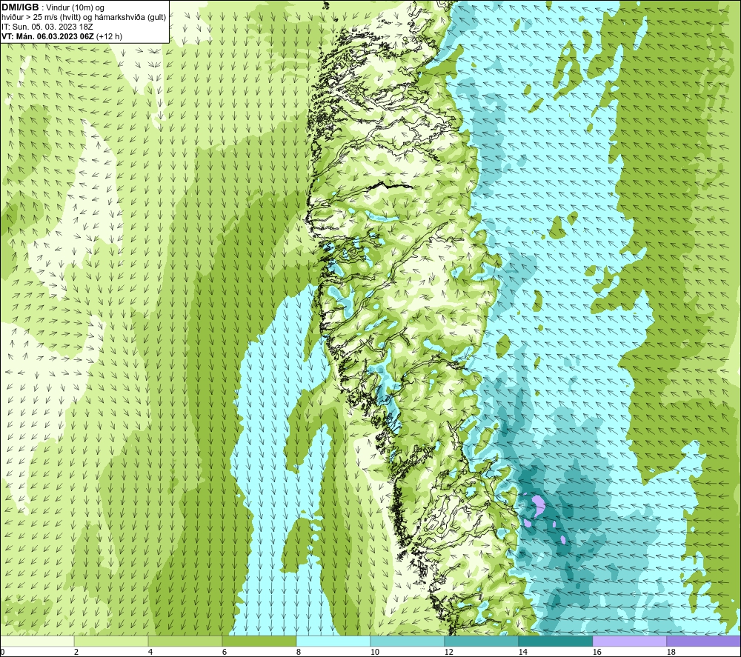Screen dimensions: 741x657
Task: Click the purple above-18 scale swatch
Action: (704, 641)
